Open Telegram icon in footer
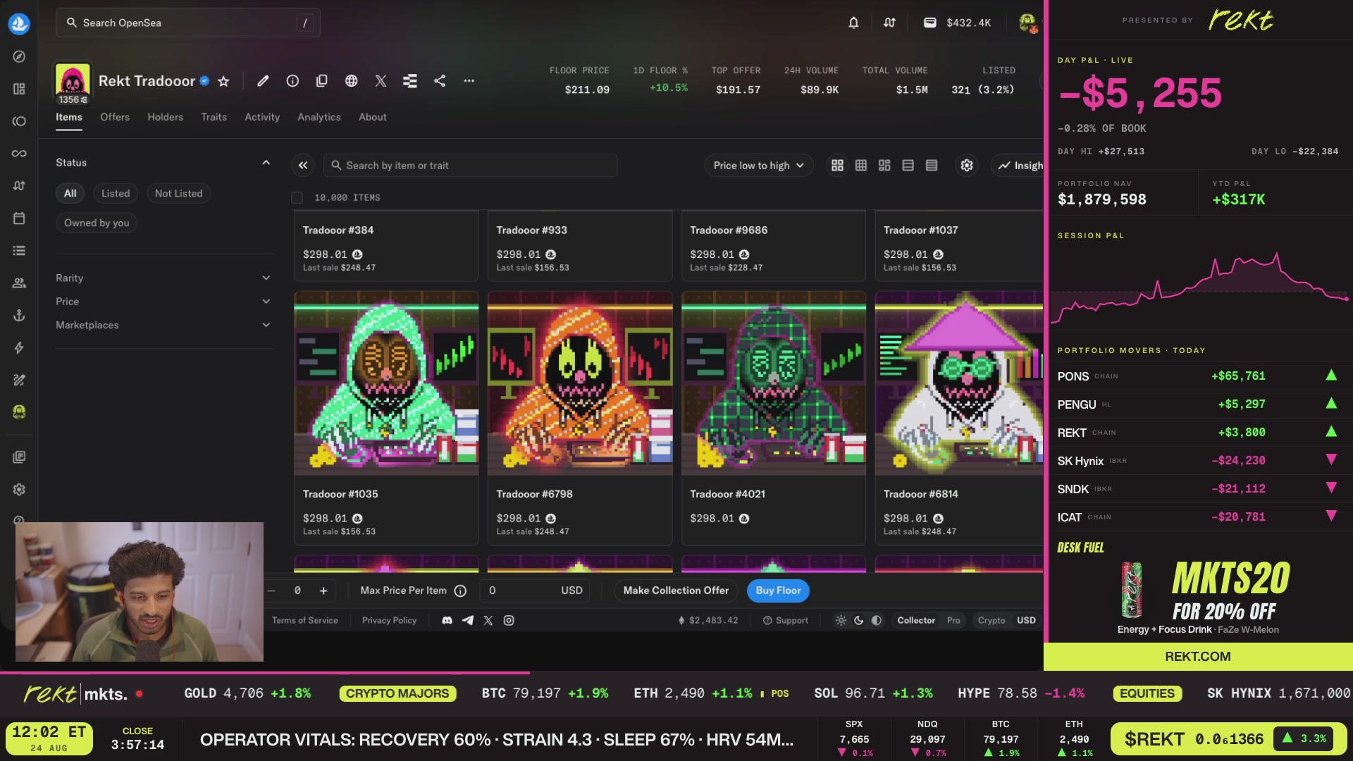 pos(468,621)
